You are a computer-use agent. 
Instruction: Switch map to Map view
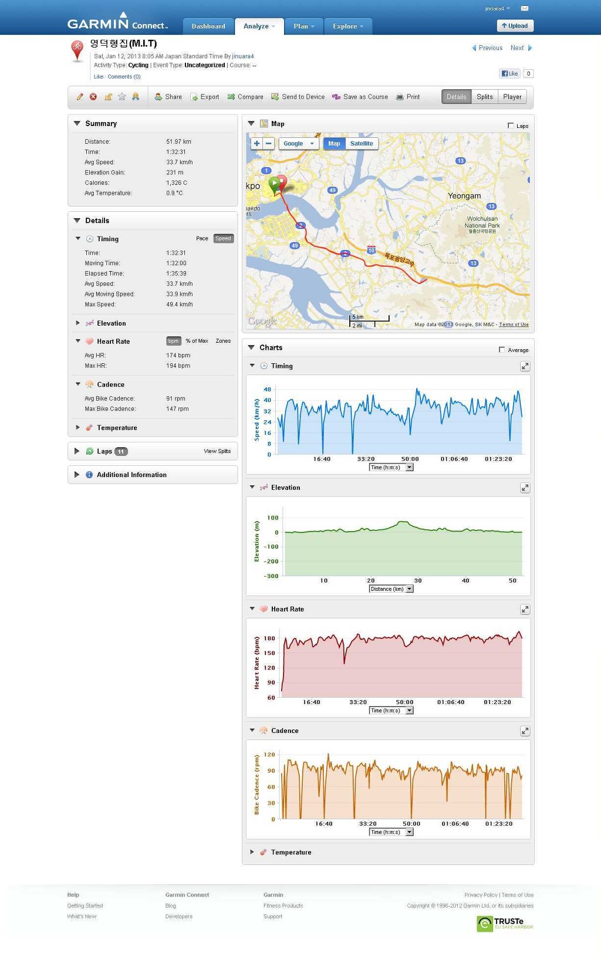click(x=335, y=144)
